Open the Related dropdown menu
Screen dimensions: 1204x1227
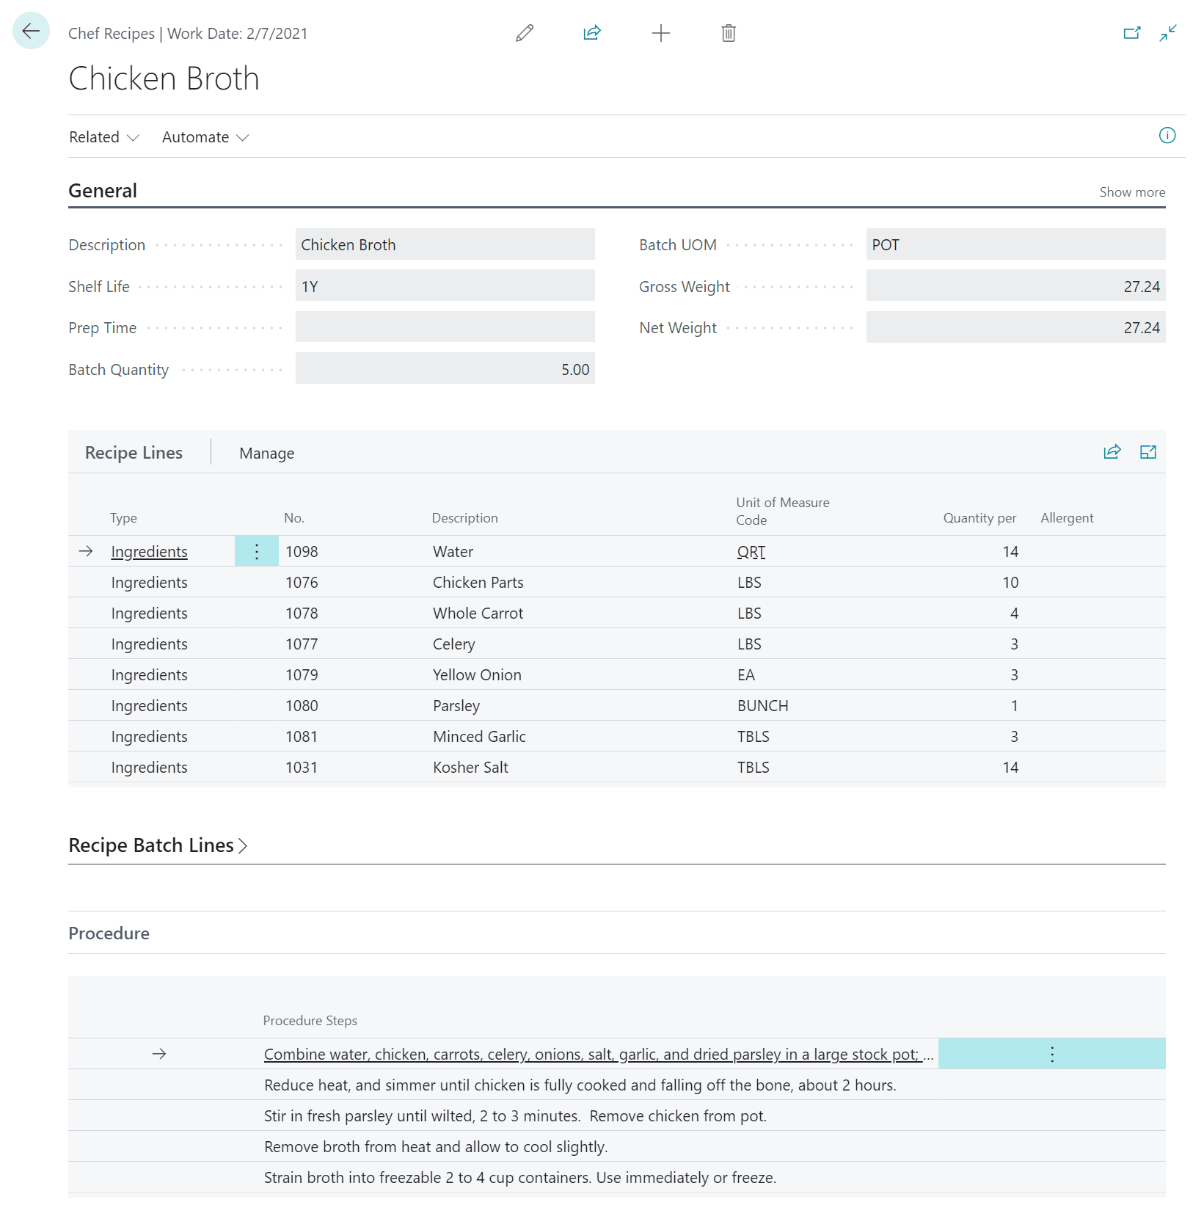tap(103, 136)
